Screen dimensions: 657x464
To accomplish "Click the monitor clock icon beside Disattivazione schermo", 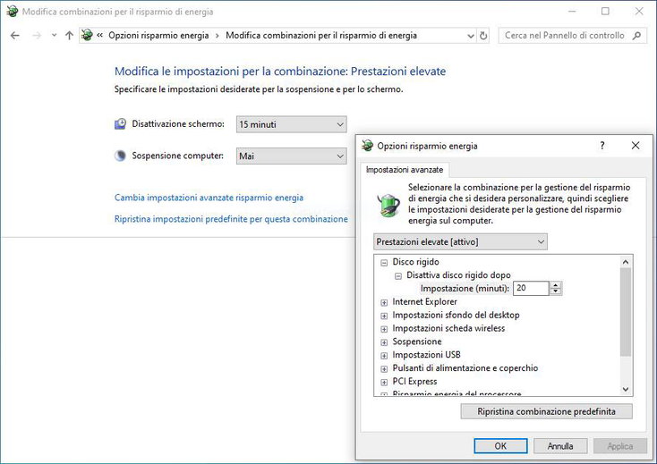I will point(120,124).
